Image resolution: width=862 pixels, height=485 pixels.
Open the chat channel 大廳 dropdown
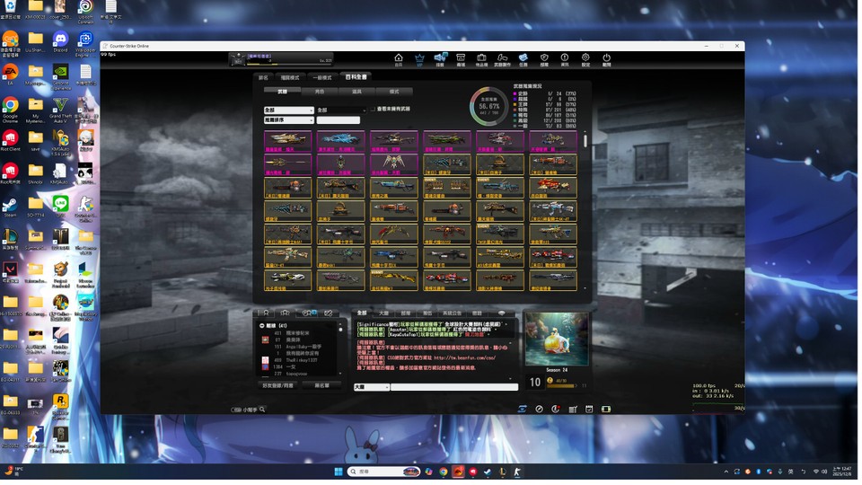371,387
